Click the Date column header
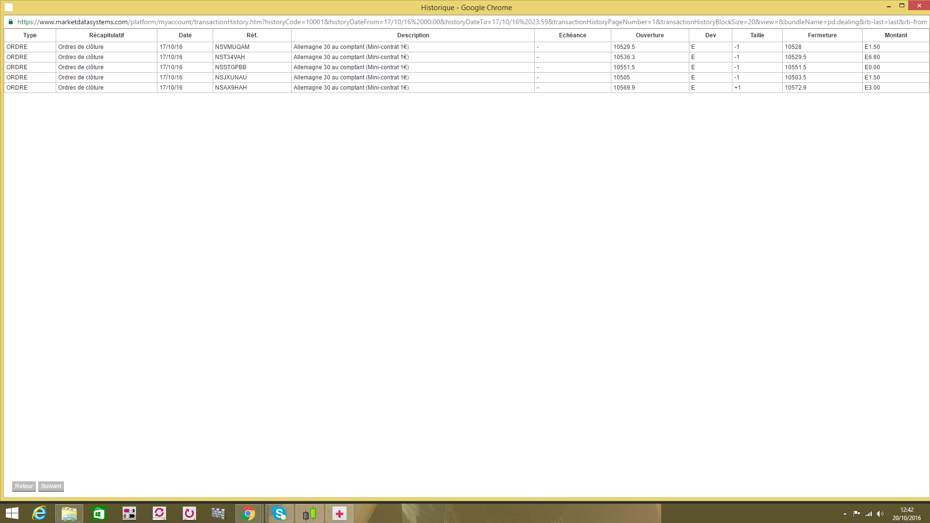 click(185, 35)
